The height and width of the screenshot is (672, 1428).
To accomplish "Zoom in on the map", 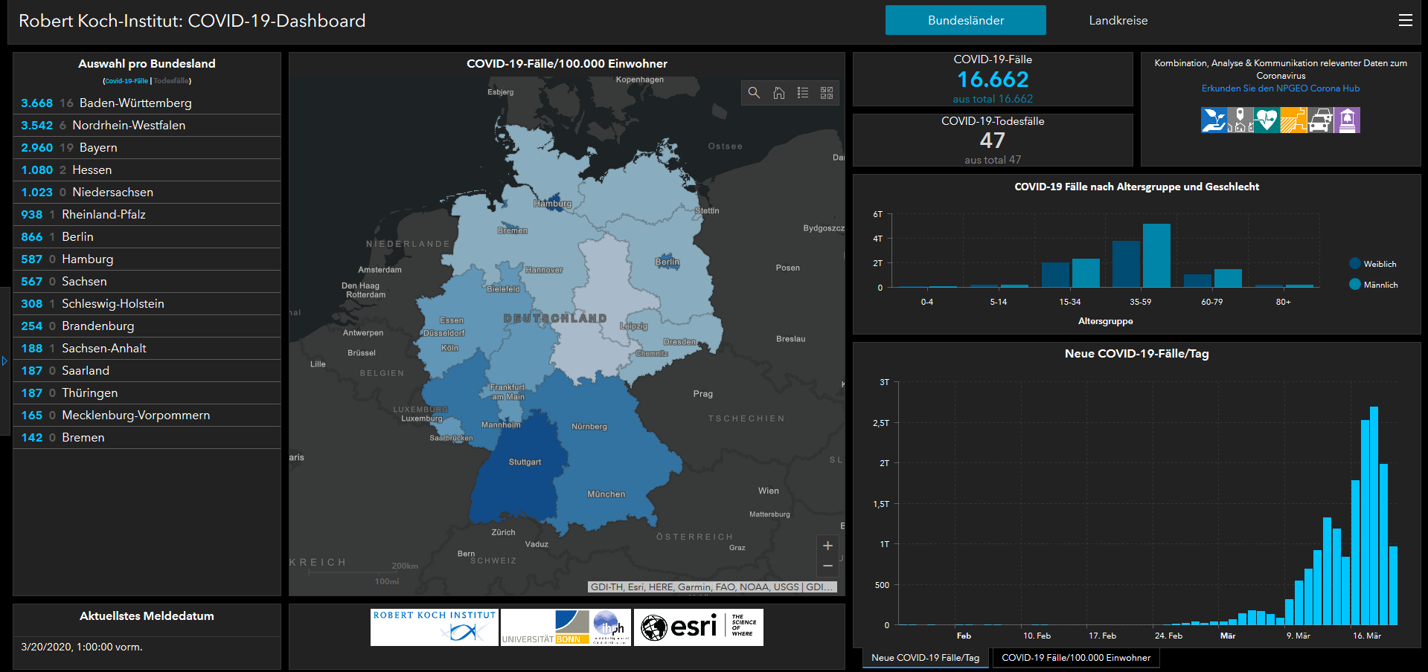I will 827,546.
